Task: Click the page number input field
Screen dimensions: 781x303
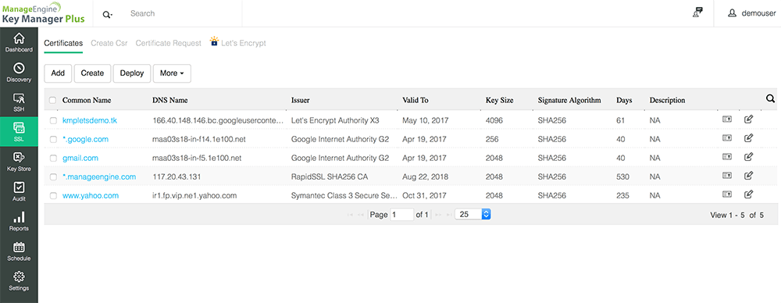Action: [x=401, y=214]
